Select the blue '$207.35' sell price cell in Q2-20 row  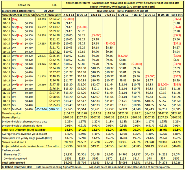(x=54, y=109)
